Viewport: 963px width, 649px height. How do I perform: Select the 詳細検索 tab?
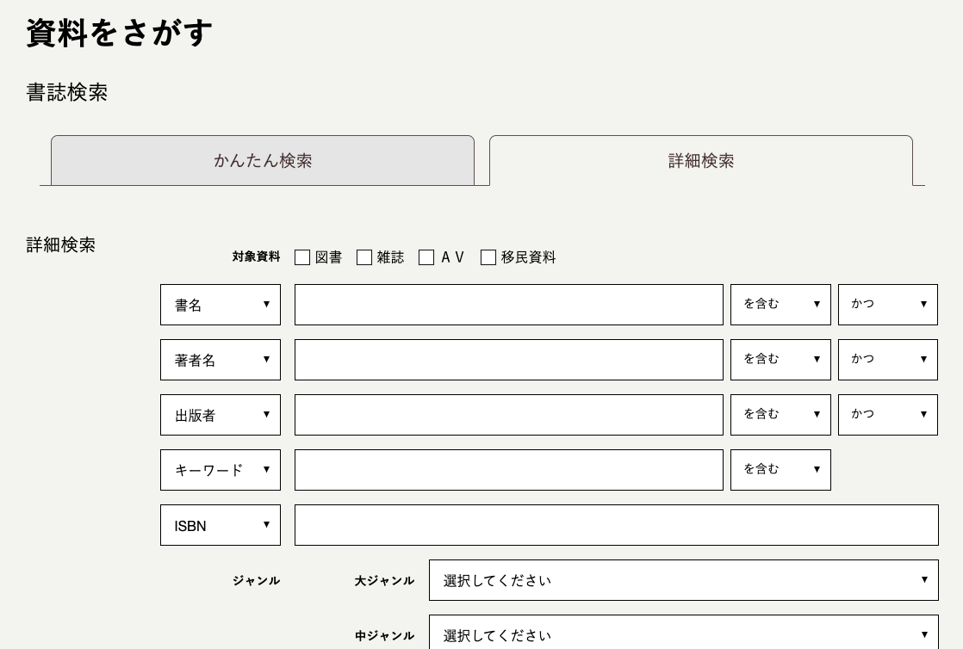click(x=701, y=160)
